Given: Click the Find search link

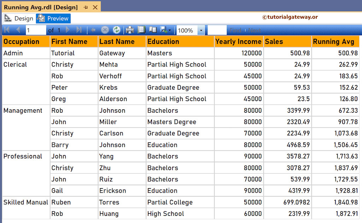Looking at the screenshot, I should [235, 30].
